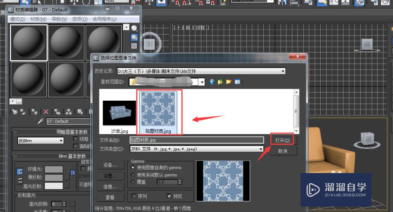The width and height of the screenshot is (393, 212).
Task: Uncheck the 预览 preview checkbox
Action: 169,196
